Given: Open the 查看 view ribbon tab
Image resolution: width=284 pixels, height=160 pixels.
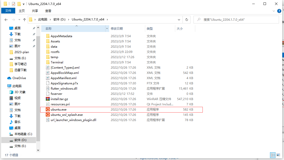Looking at the screenshot, I should click(48, 11).
